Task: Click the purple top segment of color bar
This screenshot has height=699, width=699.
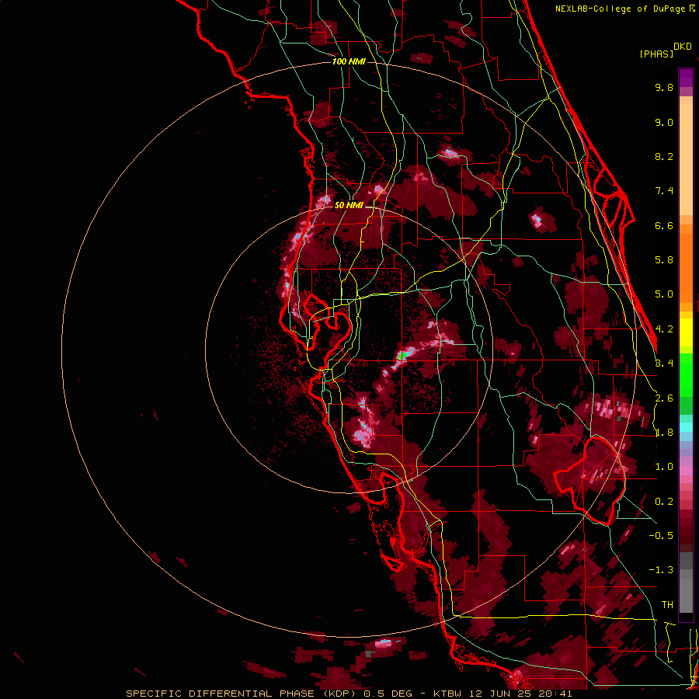Action: [x=686, y=78]
